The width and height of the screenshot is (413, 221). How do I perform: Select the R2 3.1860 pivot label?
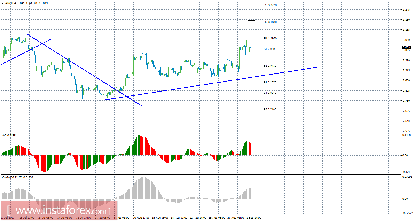(270, 22)
